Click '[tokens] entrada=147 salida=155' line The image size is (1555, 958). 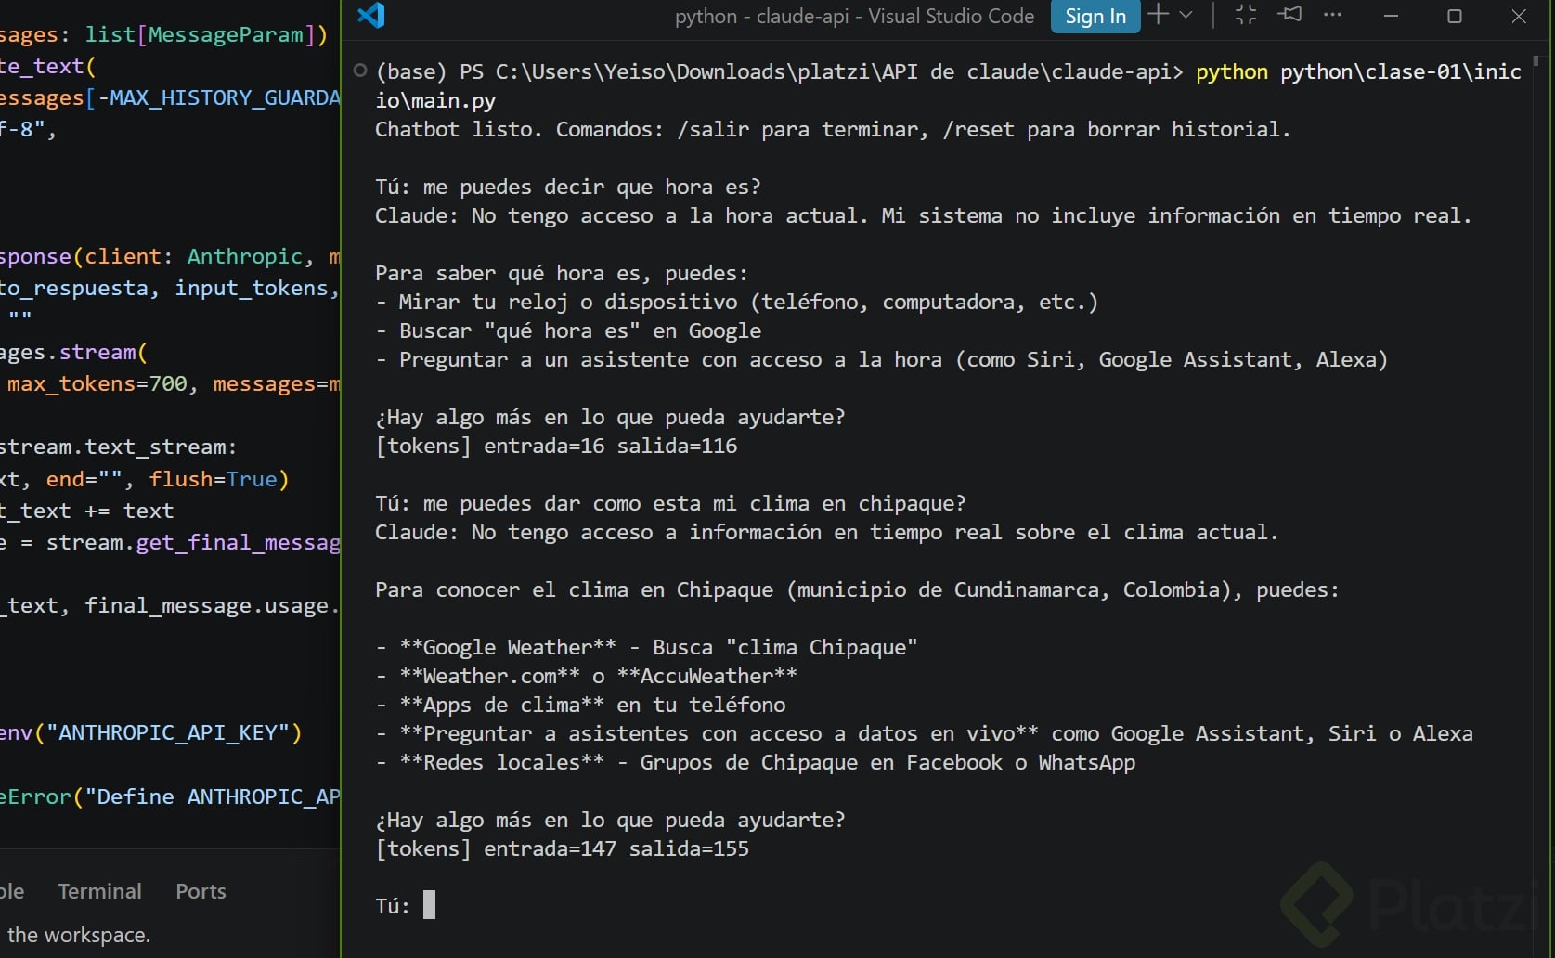(x=562, y=849)
